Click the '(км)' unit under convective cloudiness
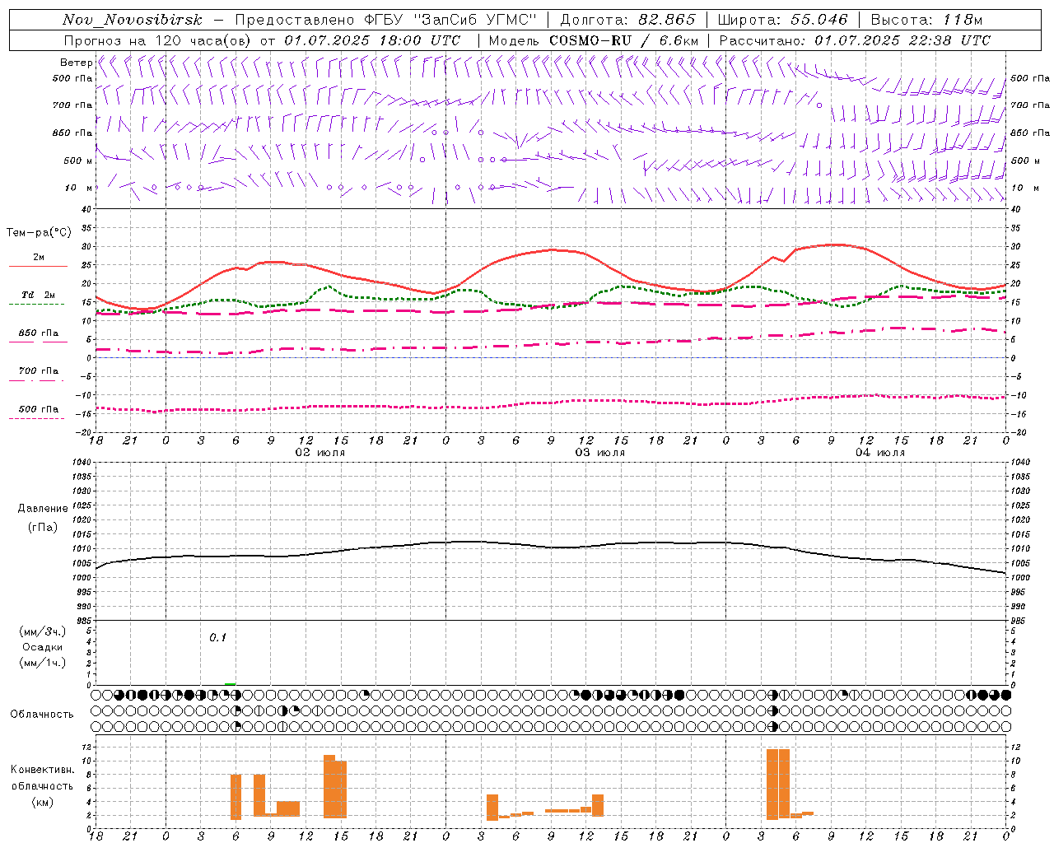Viewport: 1054px width, 843px height. point(43,802)
